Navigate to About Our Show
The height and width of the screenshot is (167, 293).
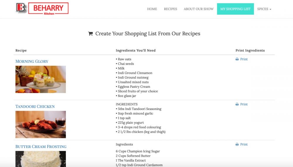(199, 9)
